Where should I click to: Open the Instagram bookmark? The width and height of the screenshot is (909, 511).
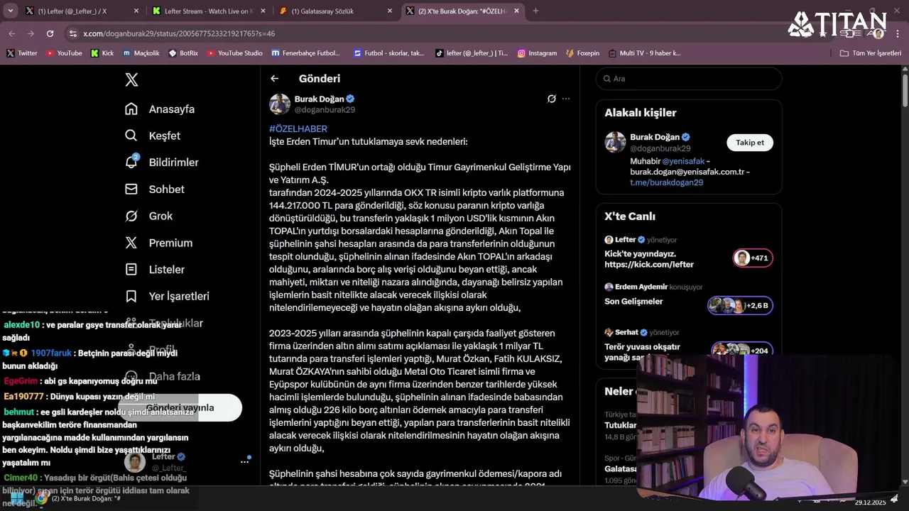point(537,53)
